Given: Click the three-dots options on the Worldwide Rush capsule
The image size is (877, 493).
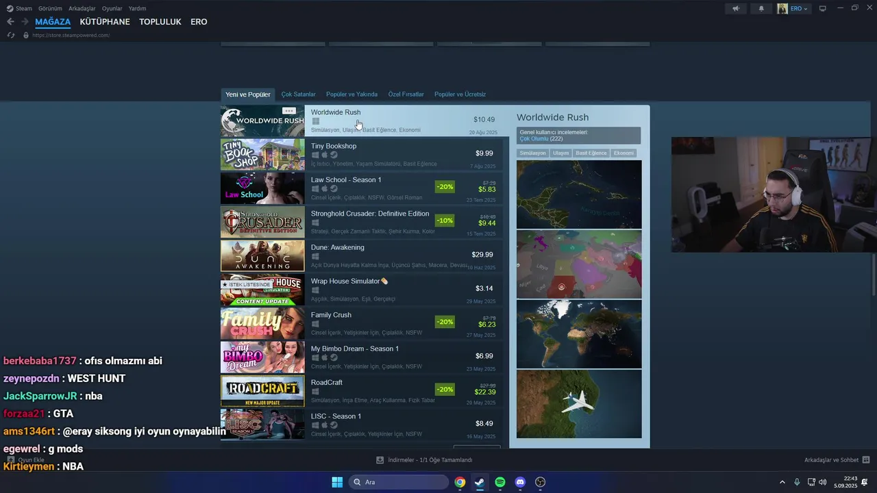Looking at the screenshot, I should pos(289,111).
